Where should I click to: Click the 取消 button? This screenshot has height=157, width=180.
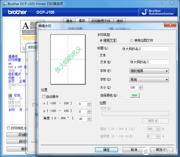pos(134,150)
